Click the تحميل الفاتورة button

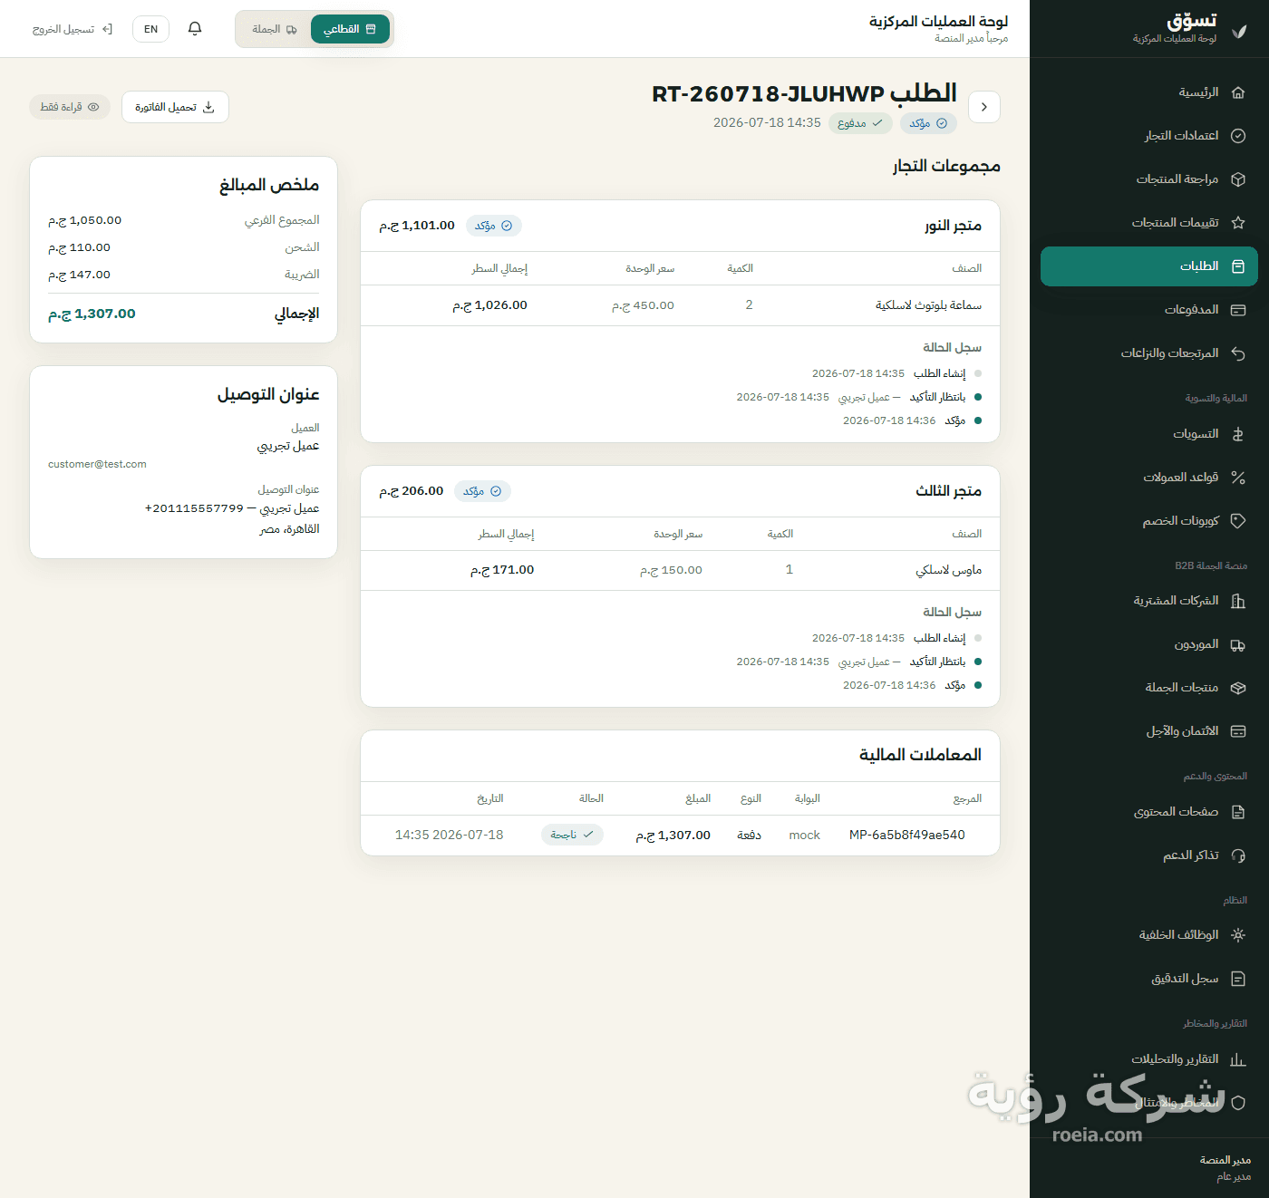coord(175,107)
